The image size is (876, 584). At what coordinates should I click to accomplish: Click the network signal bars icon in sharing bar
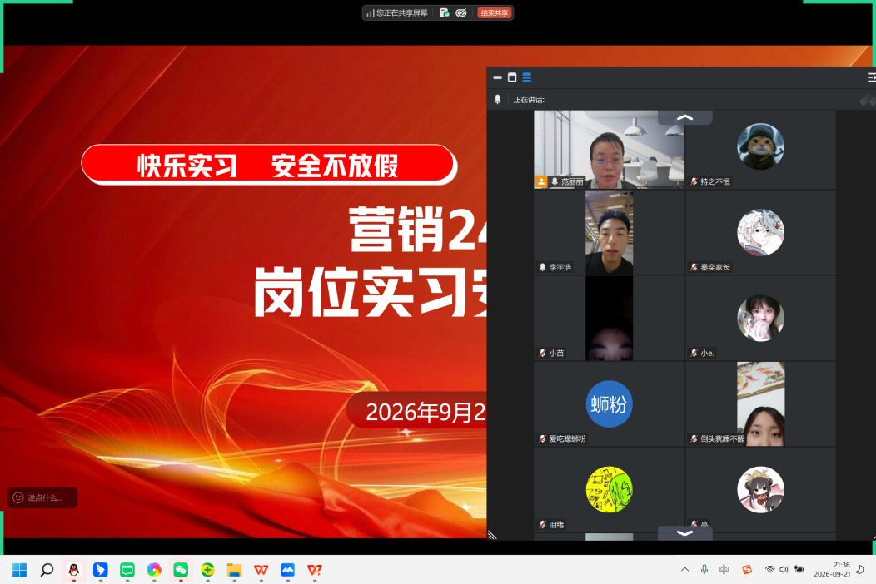tap(370, 12)
